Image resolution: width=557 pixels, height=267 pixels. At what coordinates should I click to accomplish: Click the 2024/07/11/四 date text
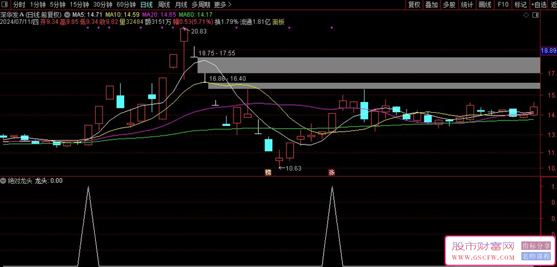(x=19, y=22)
